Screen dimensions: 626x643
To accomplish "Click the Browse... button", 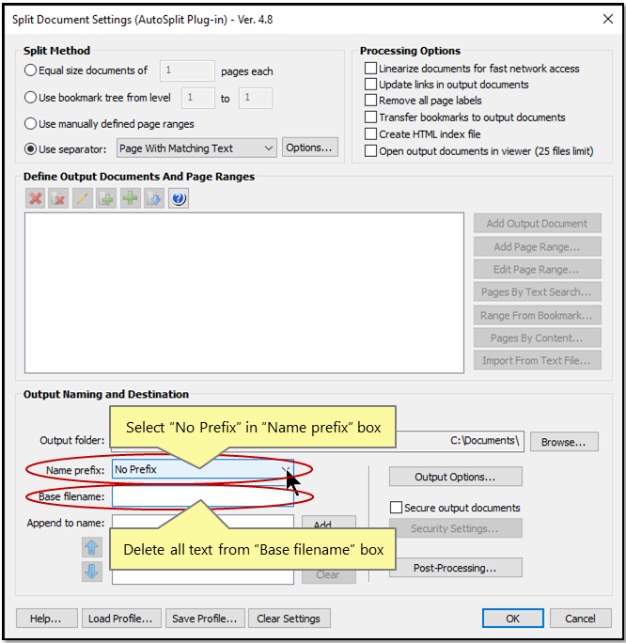I will [x=564, y=442].
